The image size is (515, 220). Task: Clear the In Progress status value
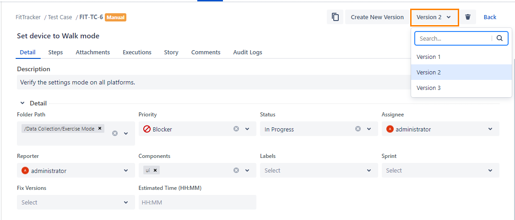pos(358,129)
